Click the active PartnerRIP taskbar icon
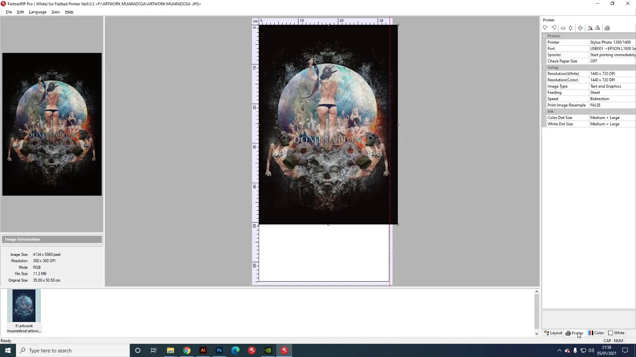Viewport: 636px width, 357px height. click(x=284, y=351)
